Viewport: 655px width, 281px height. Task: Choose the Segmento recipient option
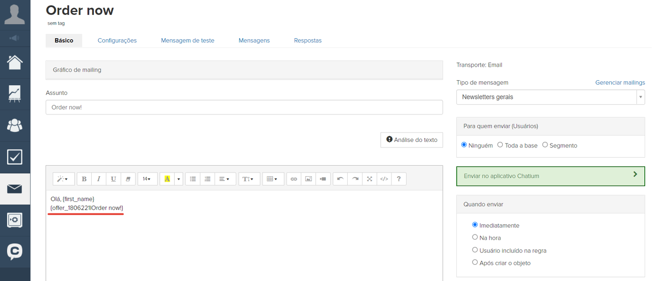point(545,145)
